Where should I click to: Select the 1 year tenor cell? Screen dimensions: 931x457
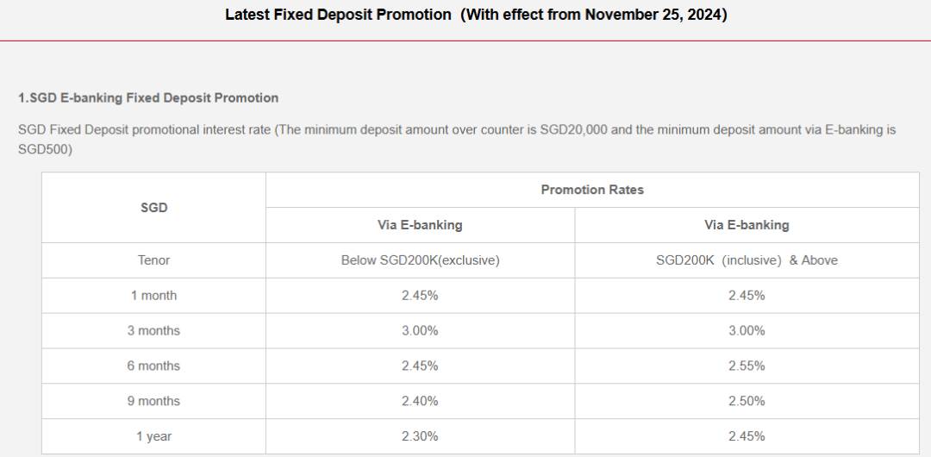point(153,436)
